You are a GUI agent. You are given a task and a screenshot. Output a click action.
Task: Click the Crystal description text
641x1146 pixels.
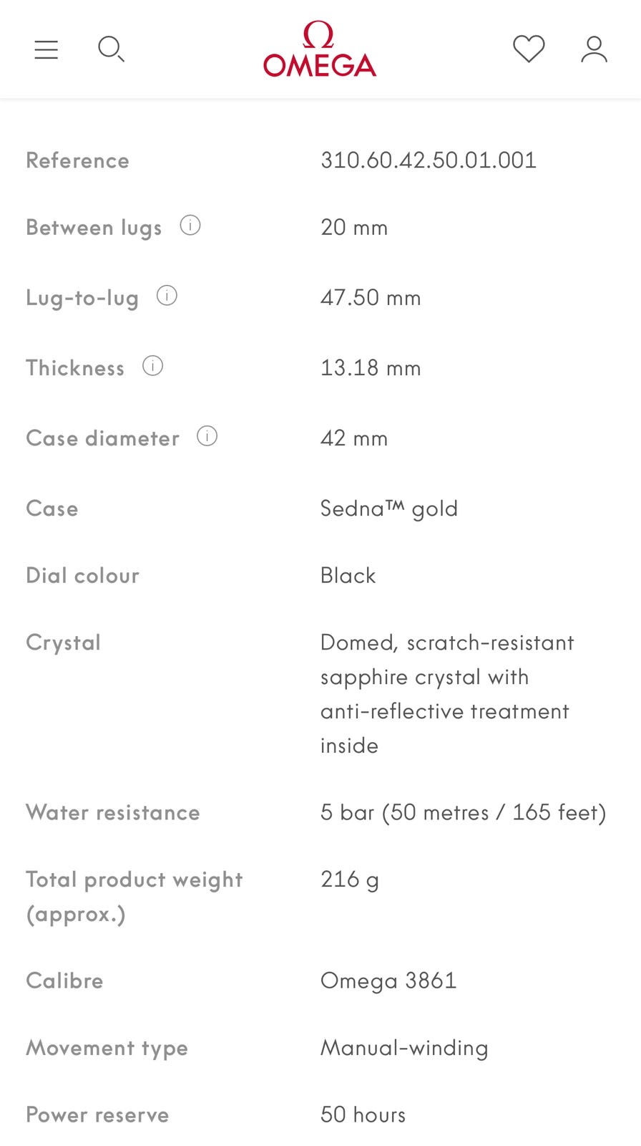pyautogui.click(x=447, y=694)
